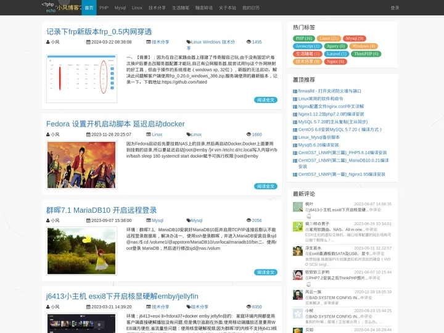
Task: Click eye views icon beside 2056
Action: click(249, 220)
